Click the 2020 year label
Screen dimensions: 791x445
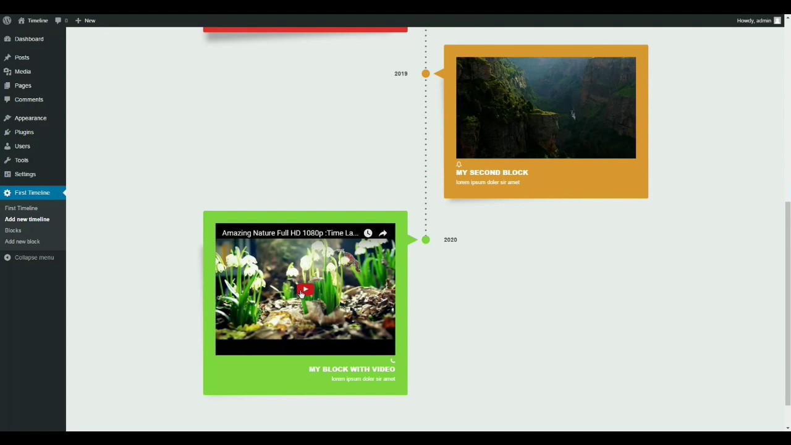click(450, 240)
